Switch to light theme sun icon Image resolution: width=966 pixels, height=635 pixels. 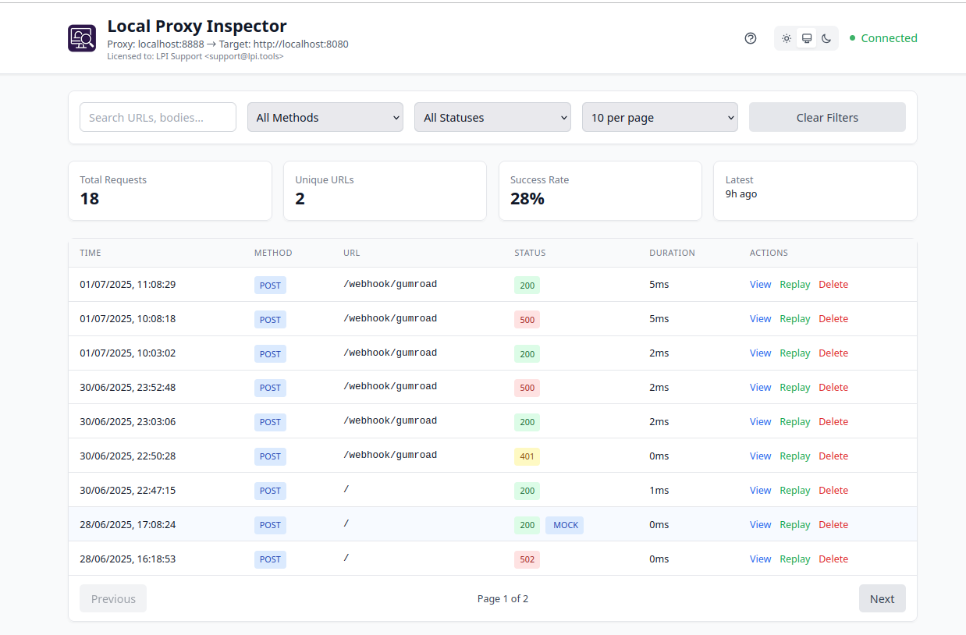click(787, 38)
